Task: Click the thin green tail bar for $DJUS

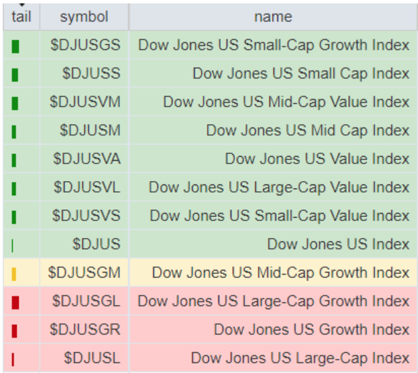Action: (13, 246)
